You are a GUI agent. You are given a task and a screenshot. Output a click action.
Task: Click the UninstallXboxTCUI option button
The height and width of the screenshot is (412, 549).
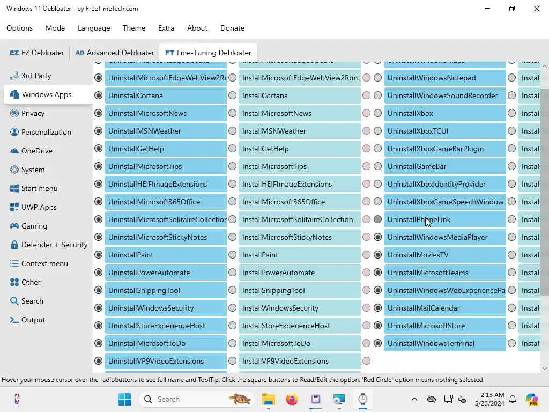445,131
